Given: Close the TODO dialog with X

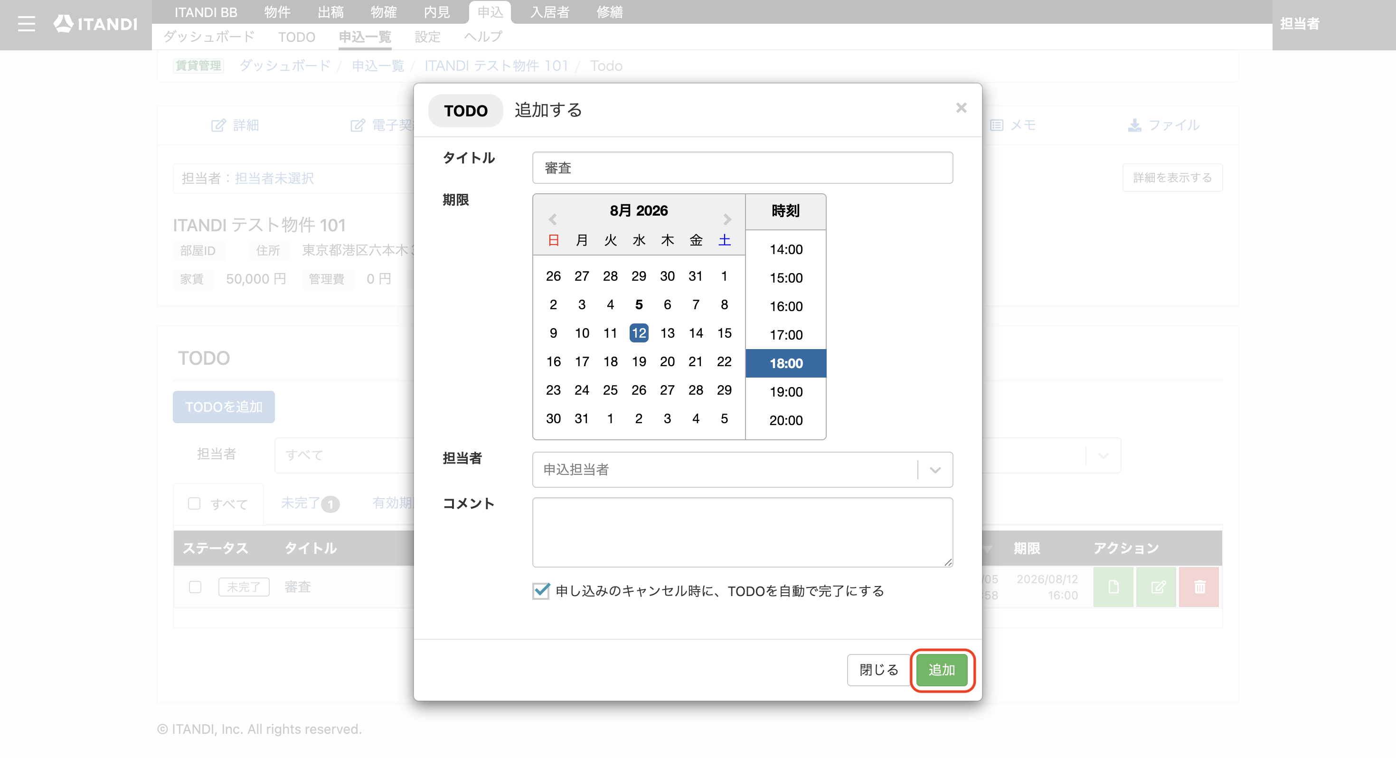Looking at the screenshot, I should [x=961, y=108].
